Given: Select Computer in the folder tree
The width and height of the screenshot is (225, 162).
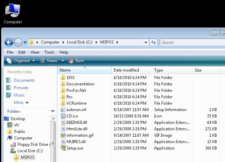Looking at the screenshot, I should 23,138.
